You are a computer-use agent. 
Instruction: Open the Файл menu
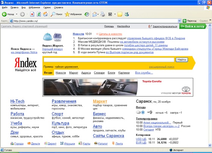coord(5,8)
